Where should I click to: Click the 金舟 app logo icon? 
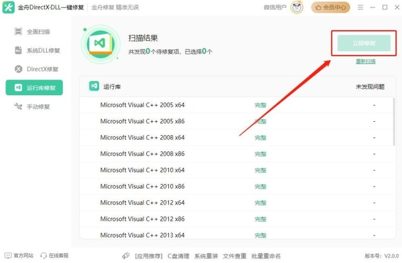pos(9,7)
